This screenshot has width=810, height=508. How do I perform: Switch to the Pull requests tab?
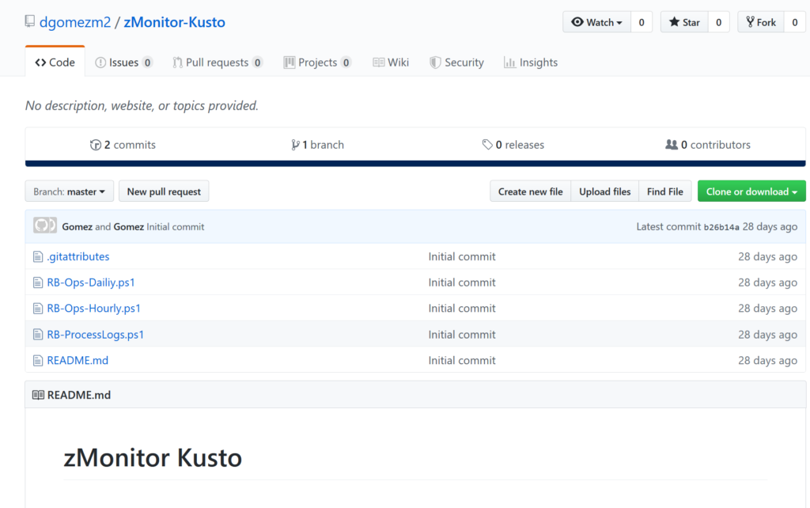[218, 63]
